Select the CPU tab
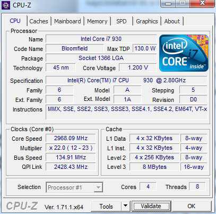Screen dimensions: 216x214 (15, 21)
